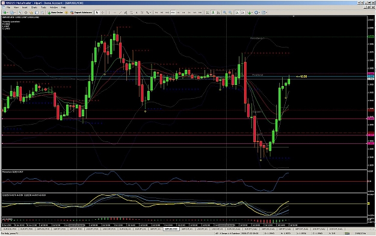This screenshot has height=236, width=376.
Task: Select the Text drawing tool
Action: (x=137, y=13)
